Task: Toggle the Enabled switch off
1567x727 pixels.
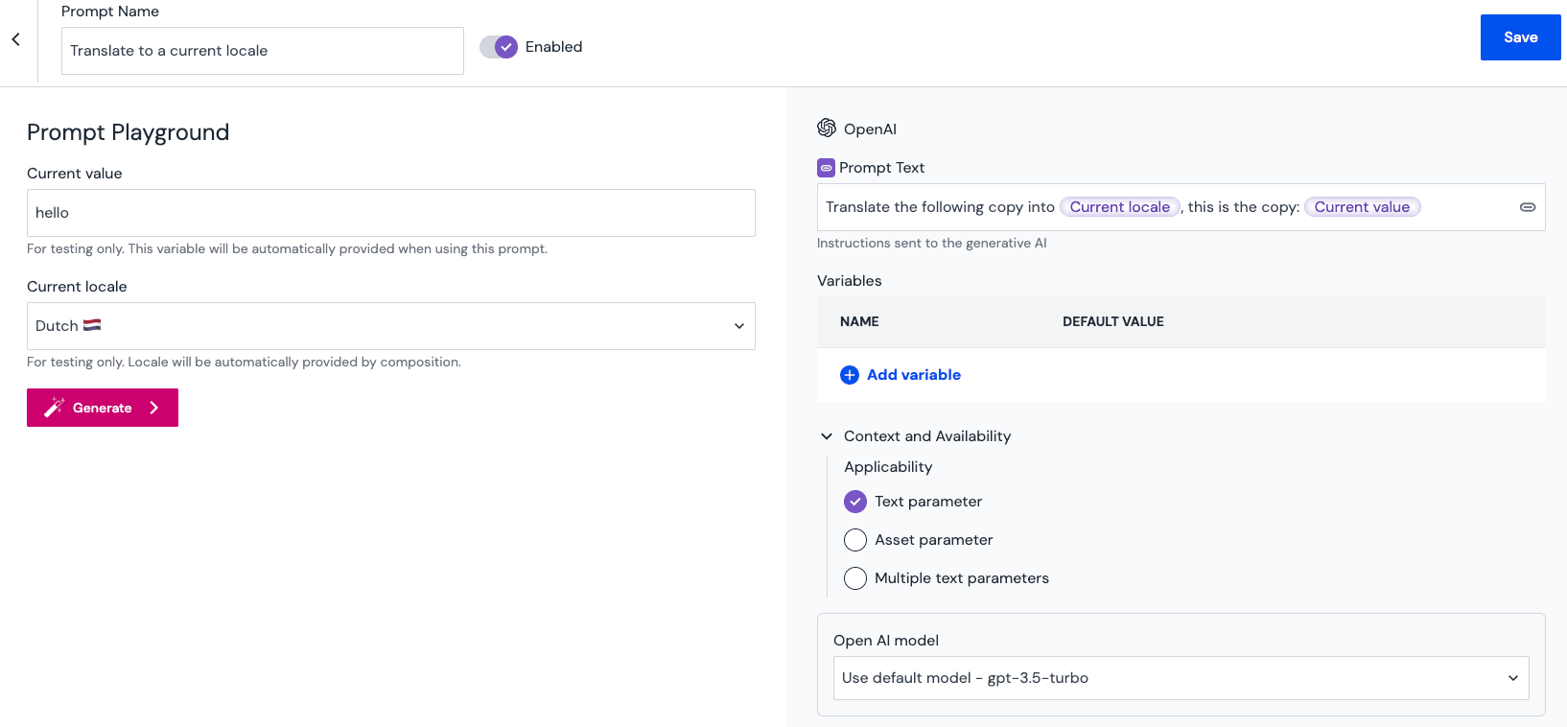Action: (x=499, y=47)
